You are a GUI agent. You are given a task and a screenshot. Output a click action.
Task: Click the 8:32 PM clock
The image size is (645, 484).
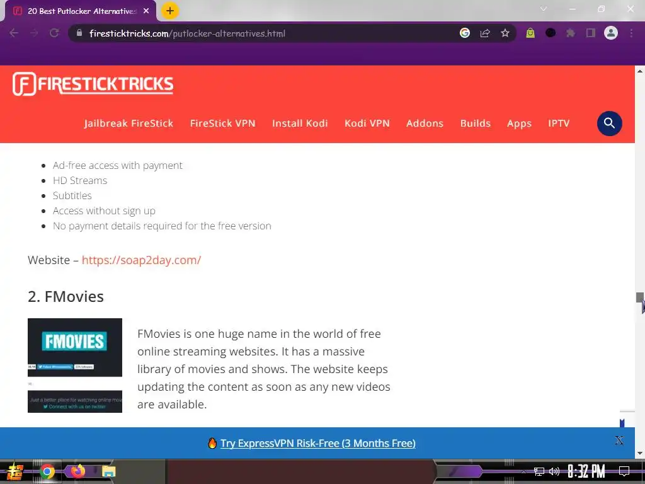586,471
